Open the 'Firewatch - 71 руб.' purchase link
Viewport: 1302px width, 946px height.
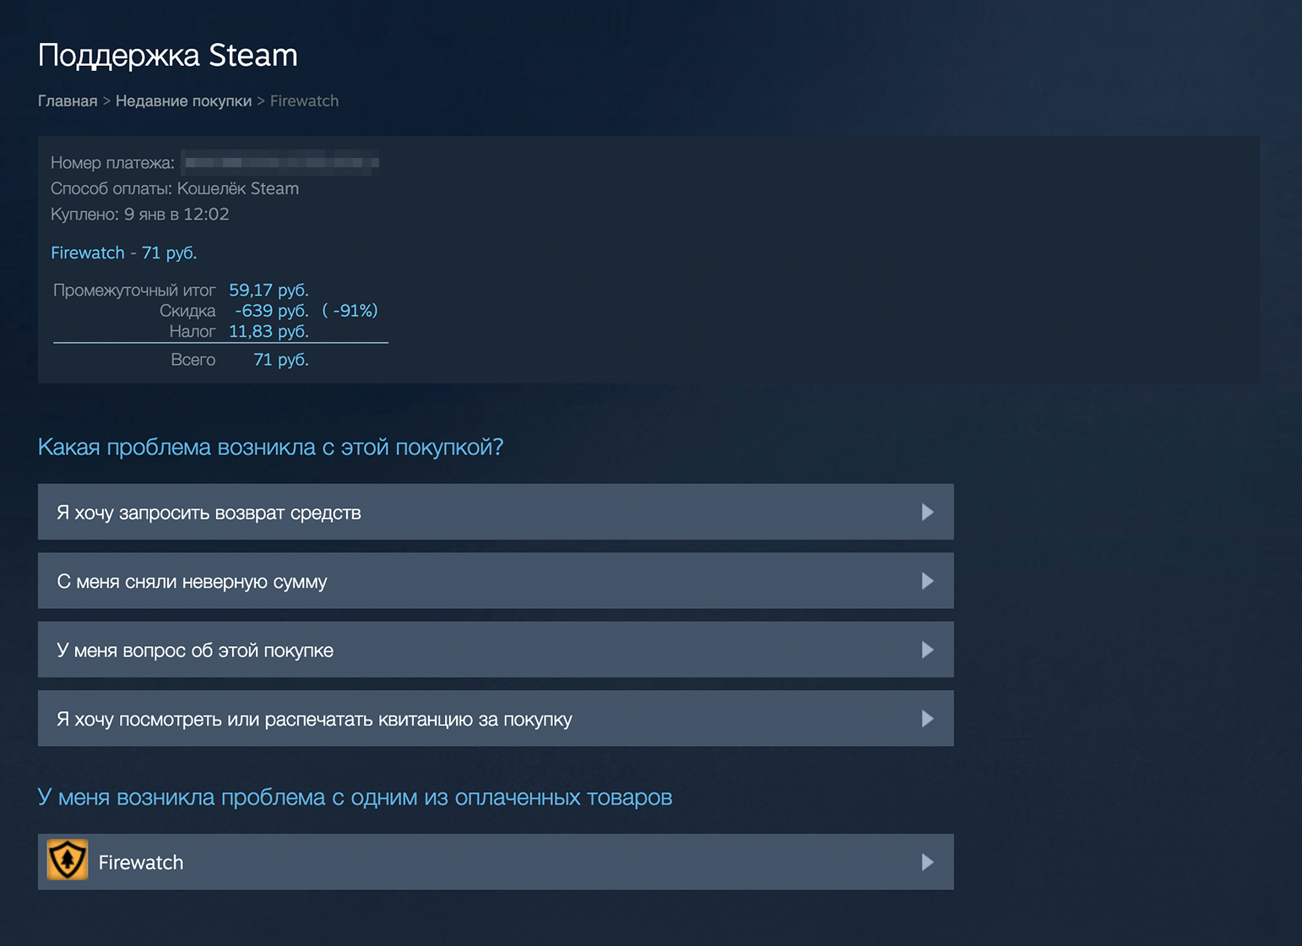(123, 253)
